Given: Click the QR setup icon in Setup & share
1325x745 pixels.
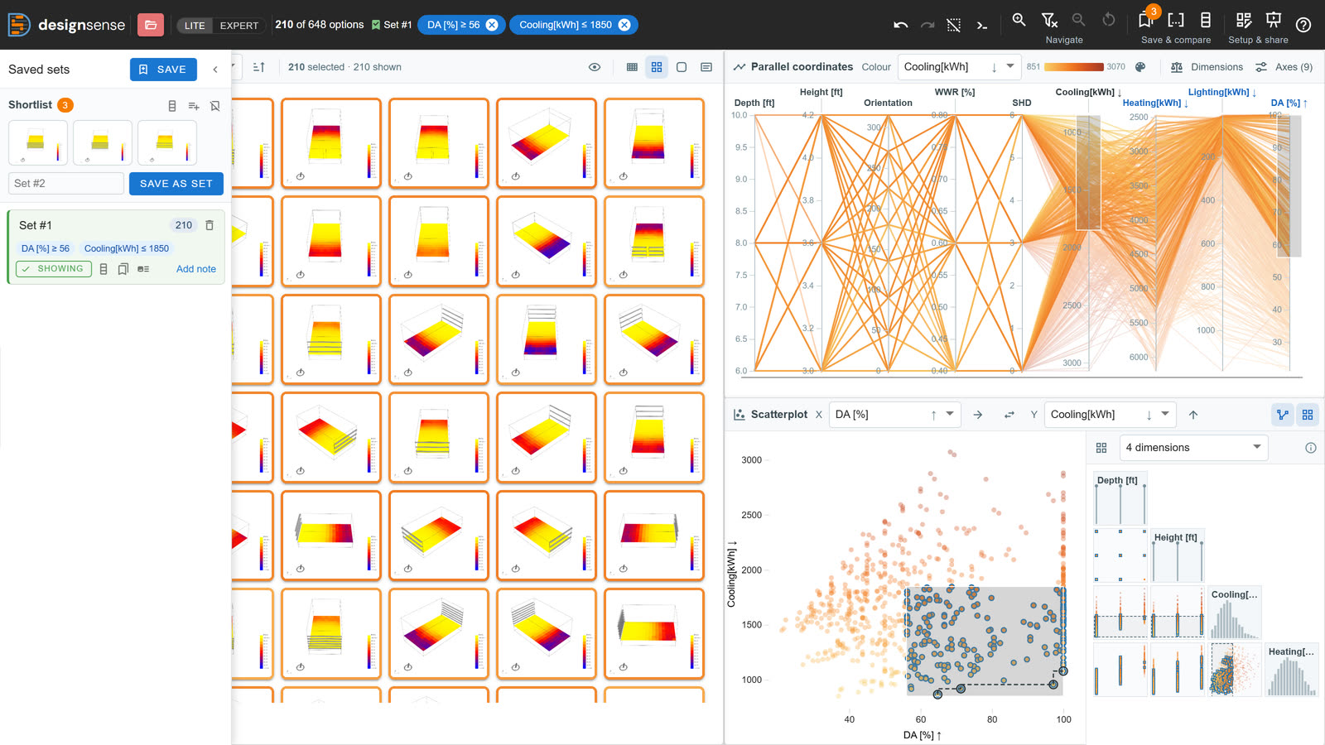Looking at the screenshot, I should click(1243, 19).
